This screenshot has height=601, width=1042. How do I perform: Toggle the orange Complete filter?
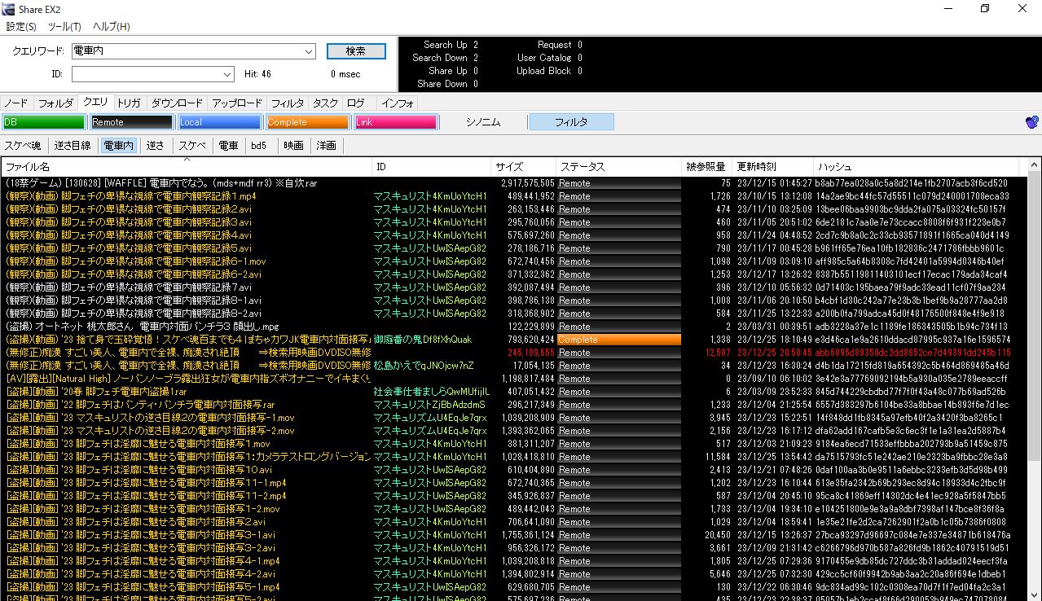click(x=308, y=122)
